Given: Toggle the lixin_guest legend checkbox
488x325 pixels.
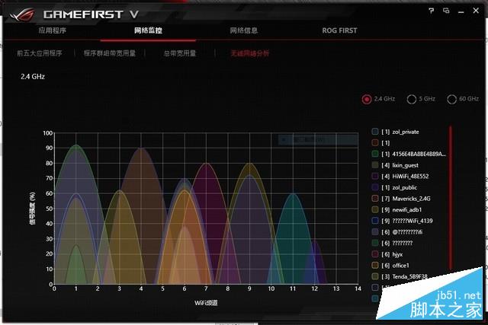Looking at the screenshot, I should tap(375, 165).
